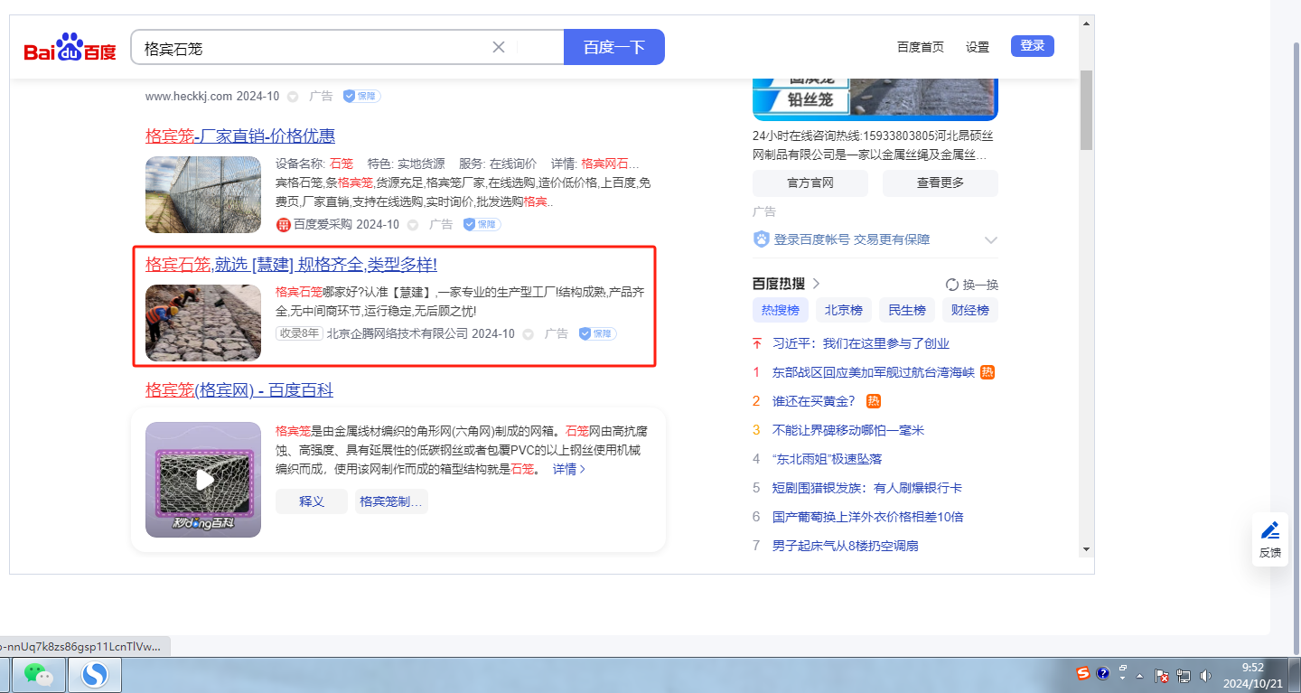
Task: Click the red 百度爱采购 source icon
Action: tap(283, 224)
